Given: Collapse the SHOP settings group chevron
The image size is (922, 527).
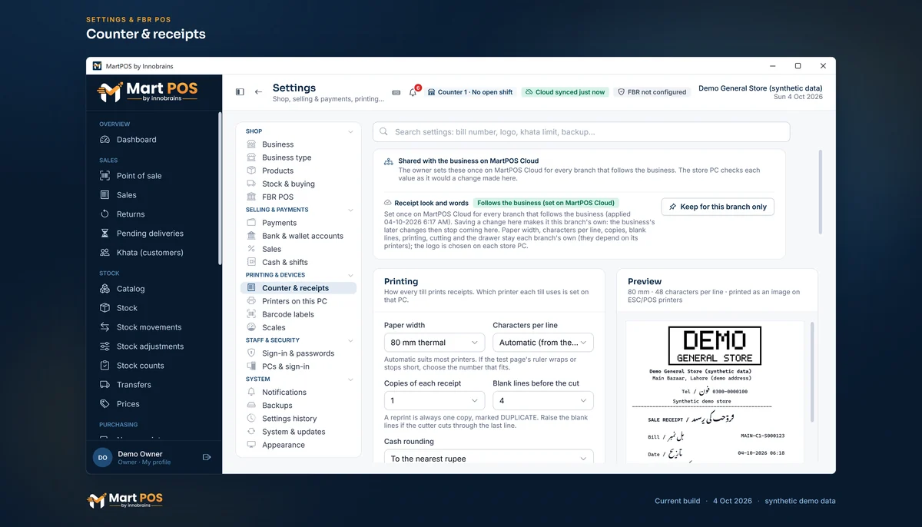Looking at the screenshot, I should (x=350, y=132).
